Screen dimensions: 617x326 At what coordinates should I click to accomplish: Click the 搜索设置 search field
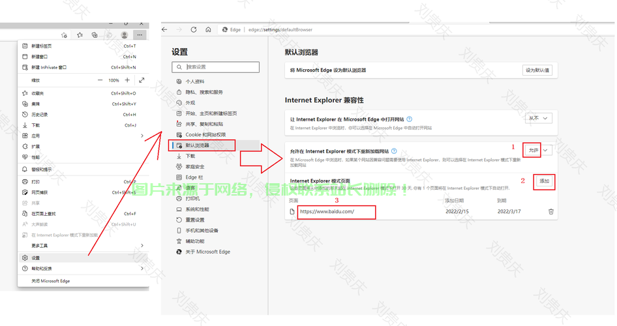(x=216, y=67)
